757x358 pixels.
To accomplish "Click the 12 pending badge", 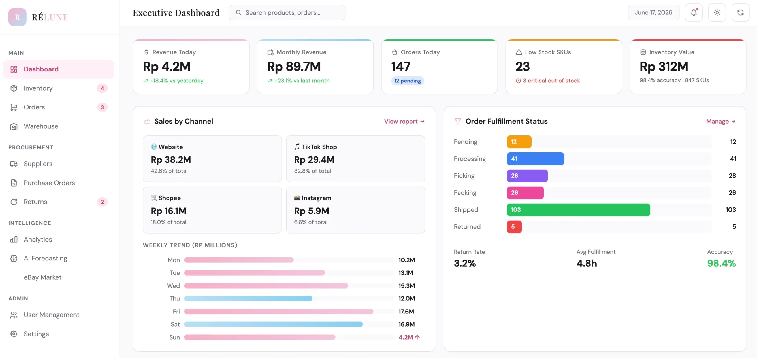I will (x=407, y=81).
